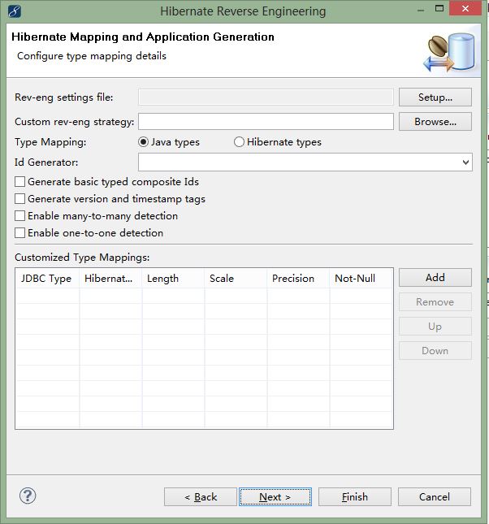This screenshot has height=524, width=489.
Task: Click the Browse... button
Action: [x=435, y=122]
